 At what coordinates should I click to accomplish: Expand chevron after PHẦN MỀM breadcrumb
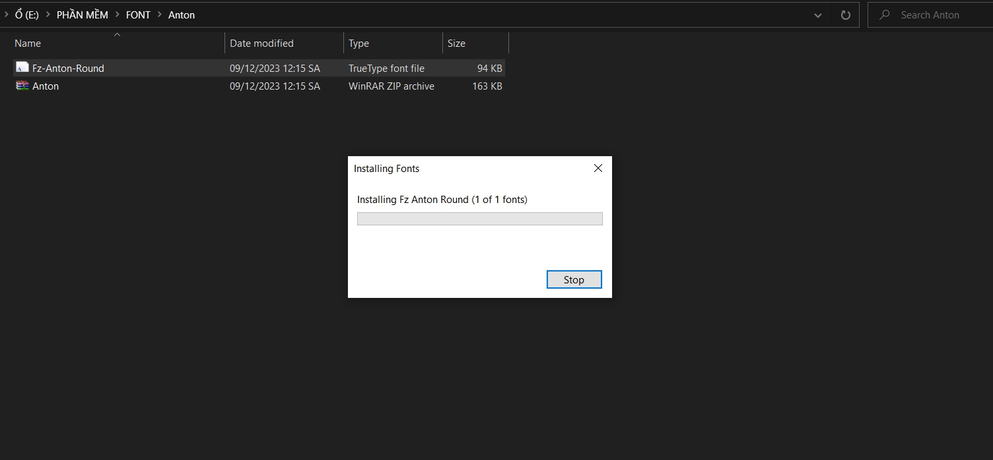click(117, 14)
